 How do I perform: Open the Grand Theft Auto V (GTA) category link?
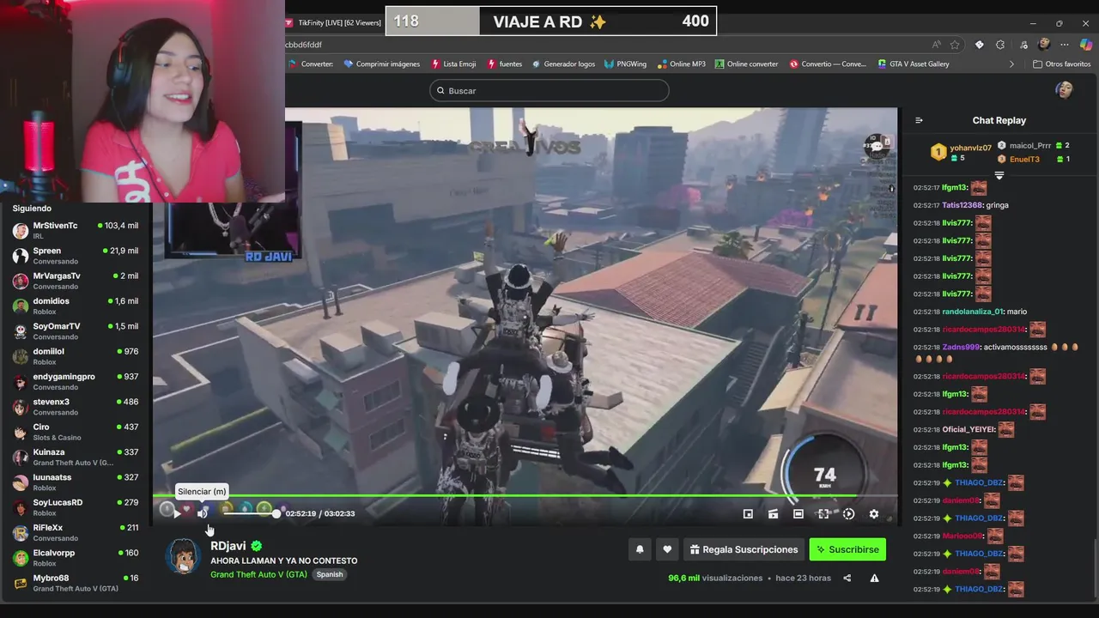258,574
